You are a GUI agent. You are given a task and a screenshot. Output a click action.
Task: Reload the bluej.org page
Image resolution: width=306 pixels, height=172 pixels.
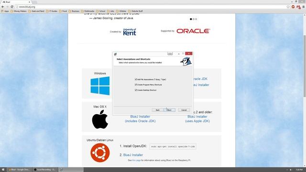pos(12,7)
